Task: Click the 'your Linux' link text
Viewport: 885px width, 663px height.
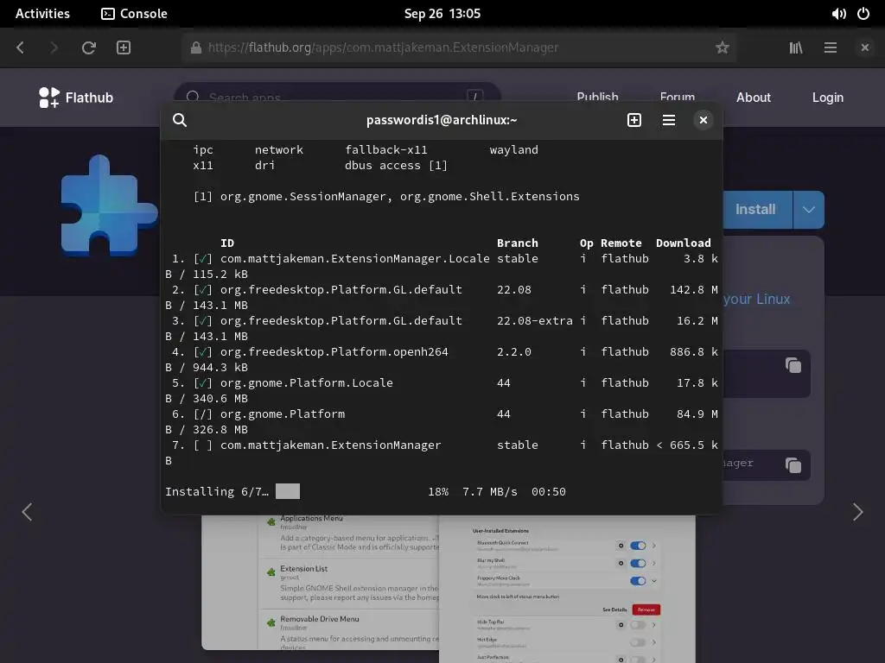Action: click(757, 299)
